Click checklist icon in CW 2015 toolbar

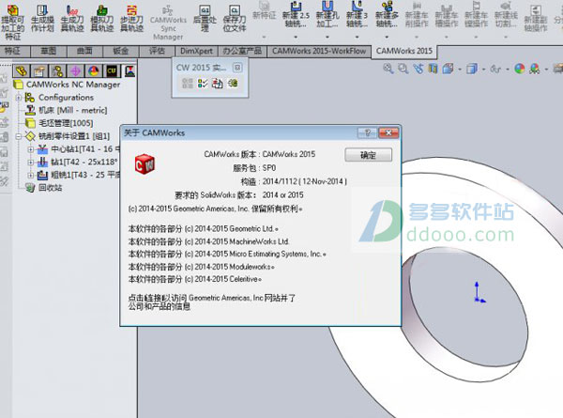click(203, 84)
